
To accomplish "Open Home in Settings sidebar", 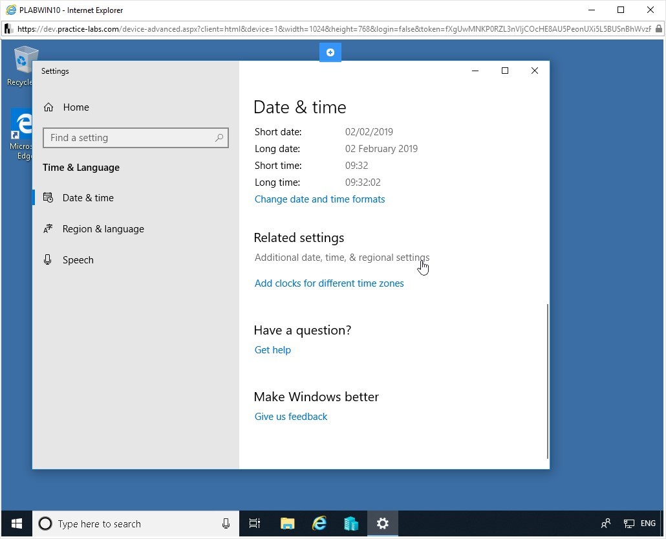I will click(x=66, y=107).
